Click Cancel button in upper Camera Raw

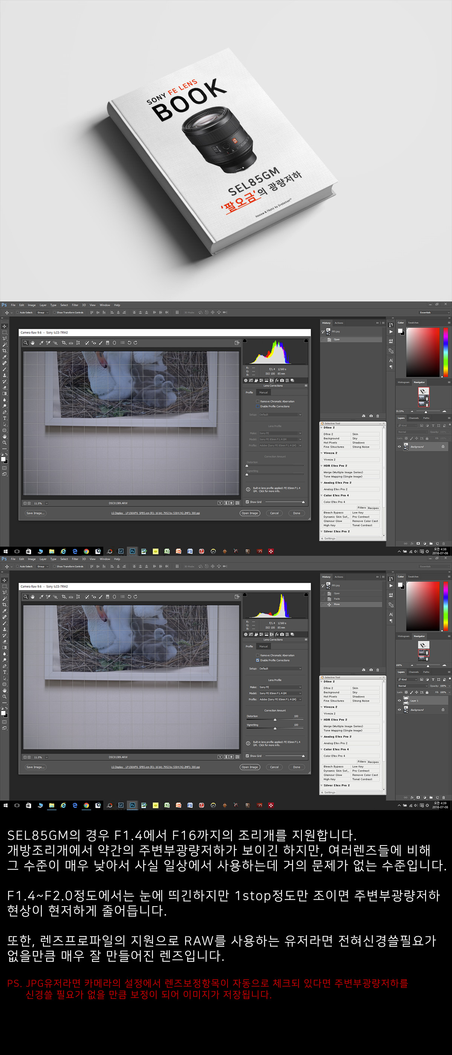click(x=274, y=513)
